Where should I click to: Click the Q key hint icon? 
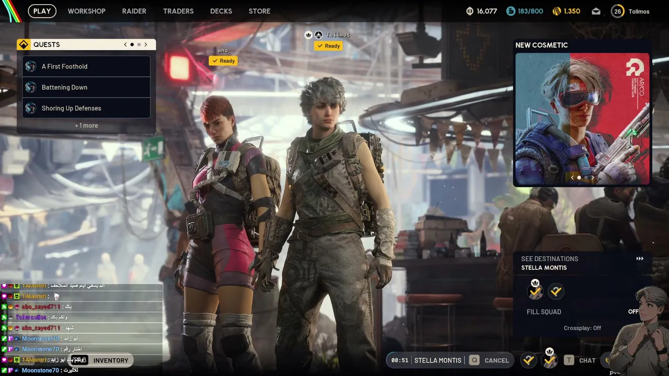pos(474,360)
